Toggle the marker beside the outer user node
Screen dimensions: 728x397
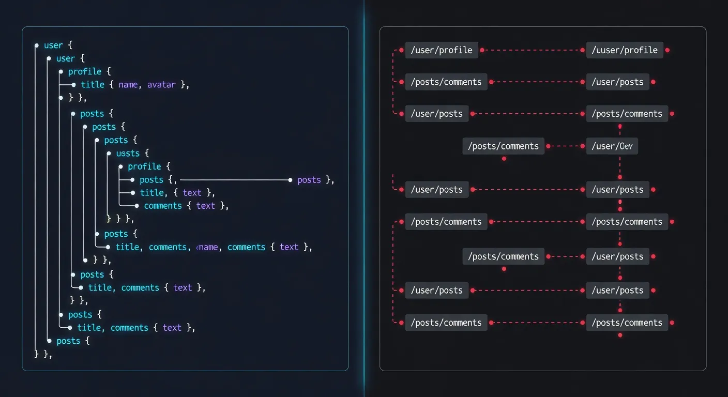pyautogui.click(x=36, y=45)
